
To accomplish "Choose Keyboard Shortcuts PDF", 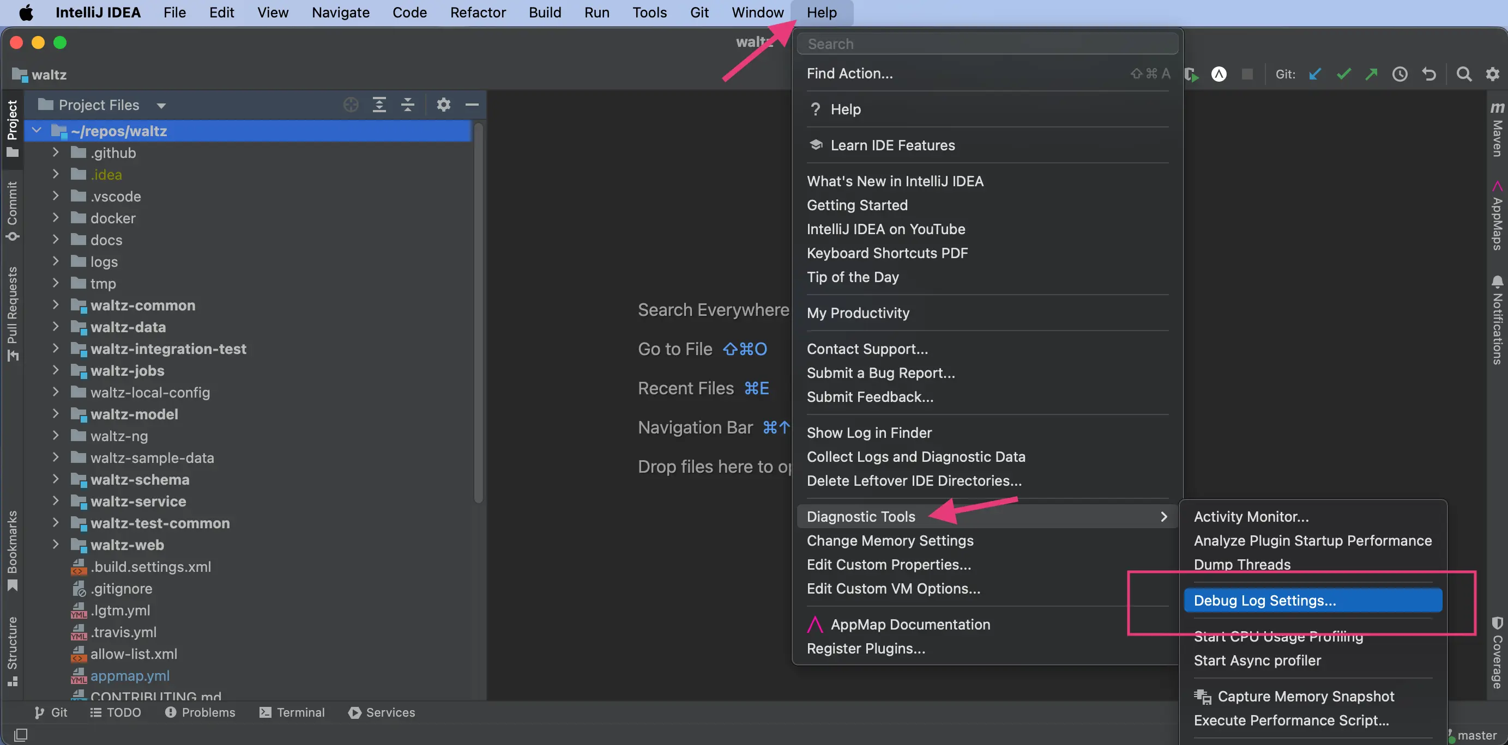I will [987, 253].
